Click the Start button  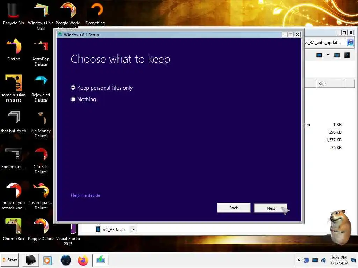point(10,260)
